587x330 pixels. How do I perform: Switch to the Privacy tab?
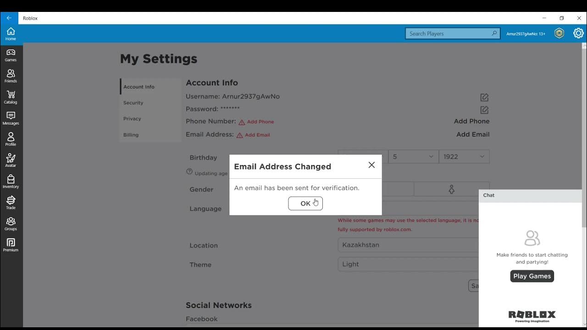coord(150,119)
